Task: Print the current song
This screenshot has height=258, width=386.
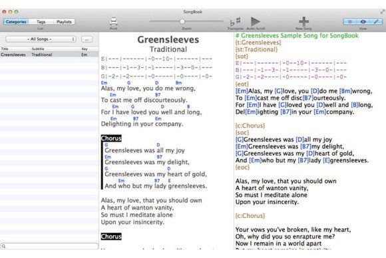Action: pos(114,22)
